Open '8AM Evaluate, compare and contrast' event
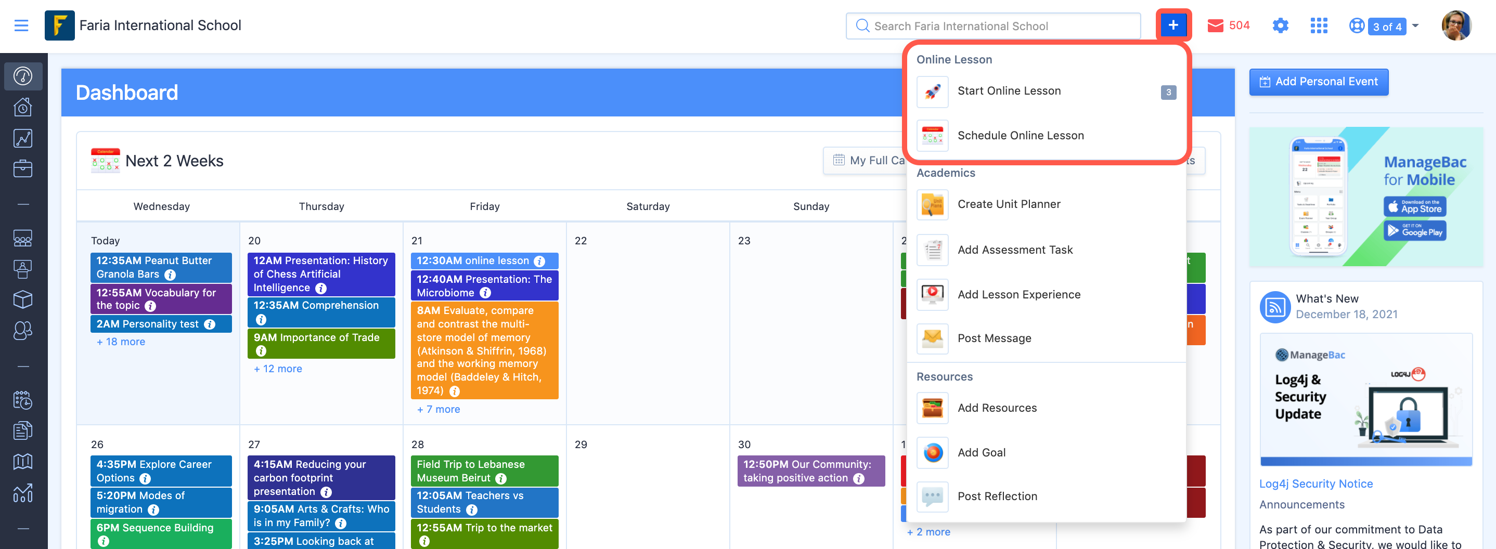Viewport: 1496px width, 549px height. tap(484, 350)
